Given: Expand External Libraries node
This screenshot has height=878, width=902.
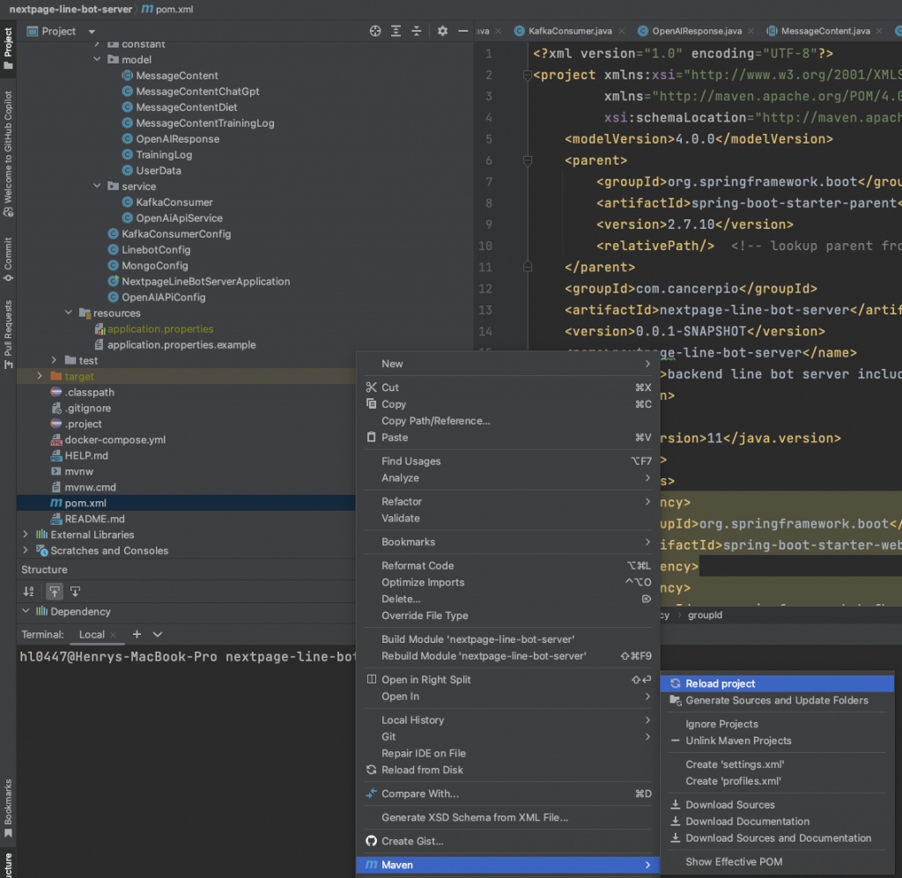Looking at the screenshot, I should coord(26,535).
